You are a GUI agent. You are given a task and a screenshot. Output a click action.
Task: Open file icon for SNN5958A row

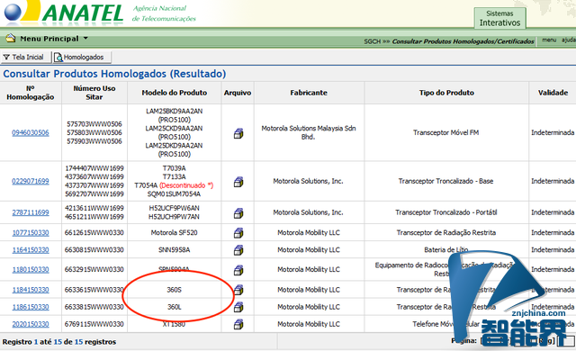[x=238, y=250]
